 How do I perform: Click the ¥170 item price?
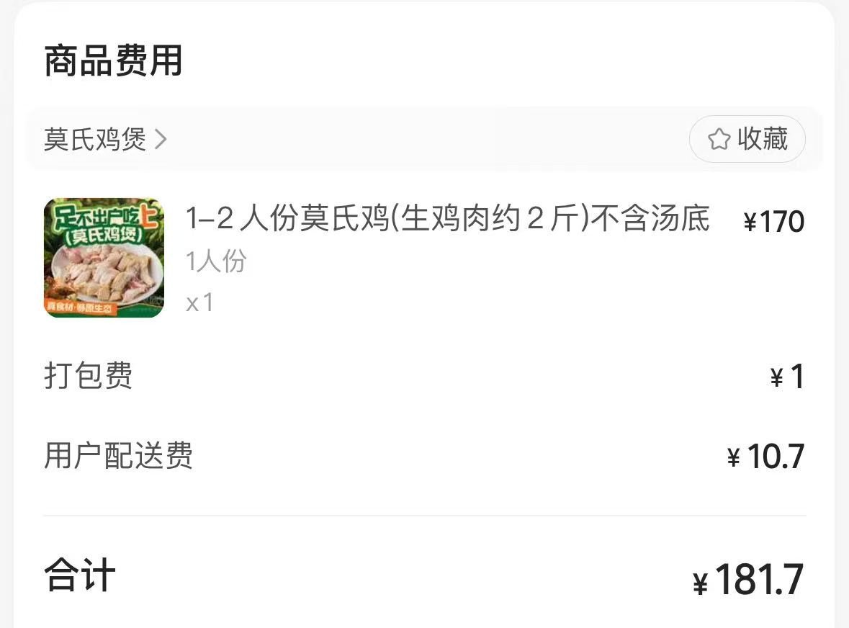(x=773, y=221)
